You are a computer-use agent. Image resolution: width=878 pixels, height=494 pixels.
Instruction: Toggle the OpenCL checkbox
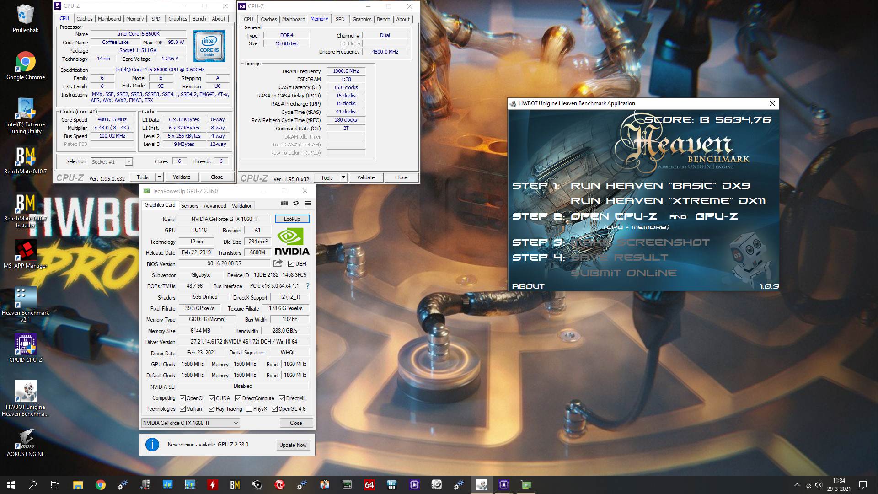pos(183,398)
